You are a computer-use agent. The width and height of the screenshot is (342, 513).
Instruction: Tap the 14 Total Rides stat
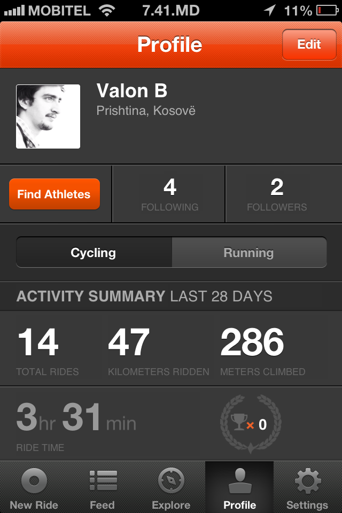pyautogui.click(x=47, y=350)
